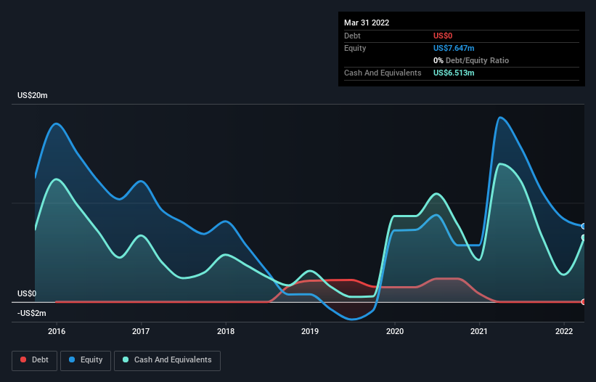This screenshot has width=596, height=382.
Task: Select the teal Cash endpoint marker on chart
Action: pos(584,237)
